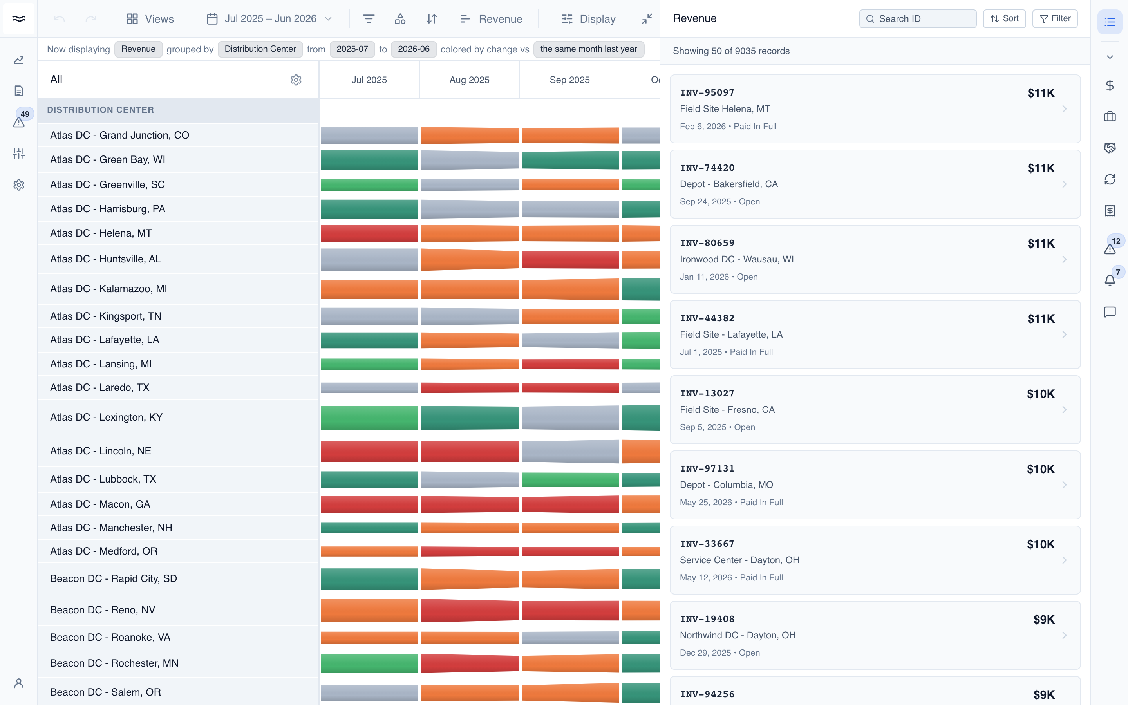The image size is (1128, 705).
Task: Open the briefcase icon in right rail
Action: 1110,117
